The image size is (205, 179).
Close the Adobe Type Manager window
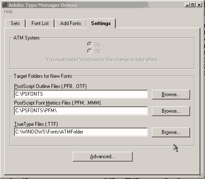click(199, 5)
